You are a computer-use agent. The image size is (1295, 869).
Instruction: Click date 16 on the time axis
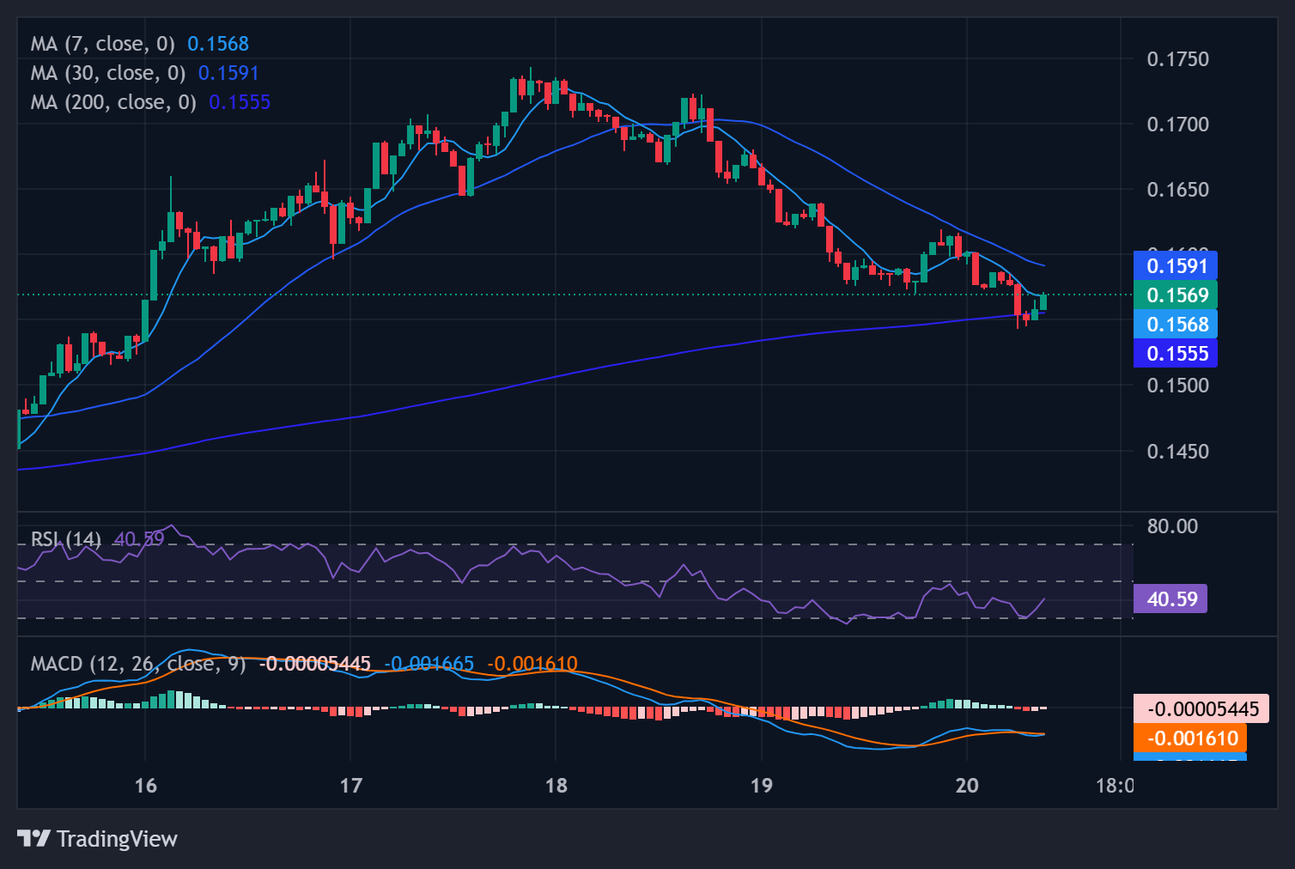[145, 786]
